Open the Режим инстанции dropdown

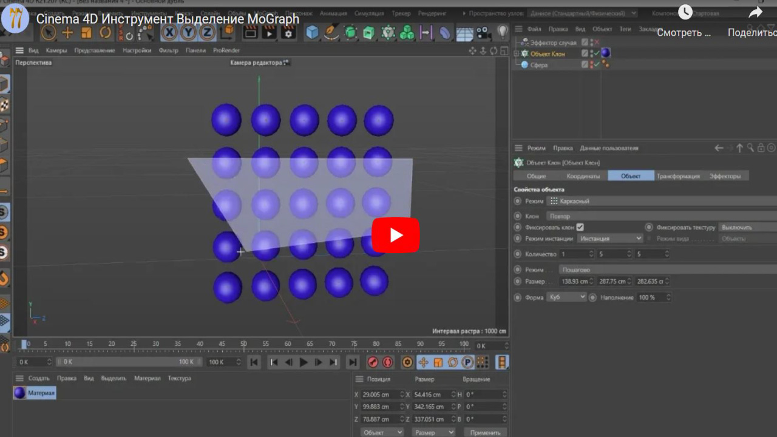[610, 238]
